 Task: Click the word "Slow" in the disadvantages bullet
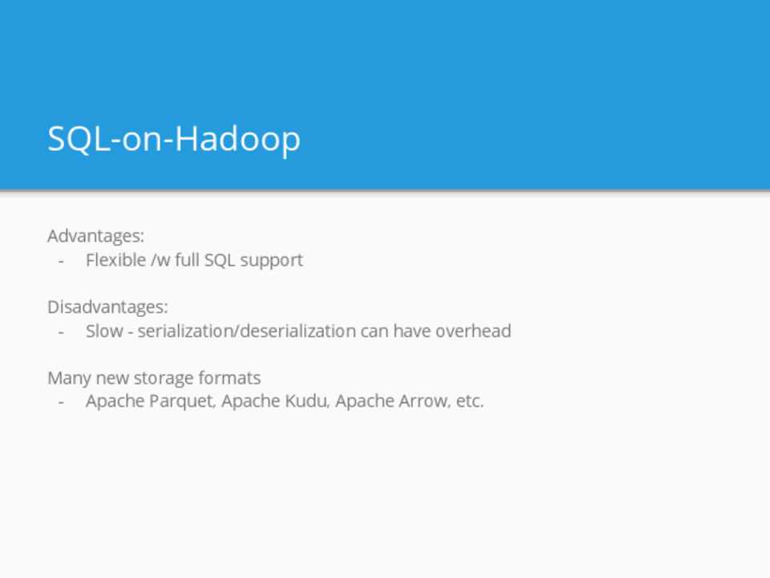(x=104, y=331)
